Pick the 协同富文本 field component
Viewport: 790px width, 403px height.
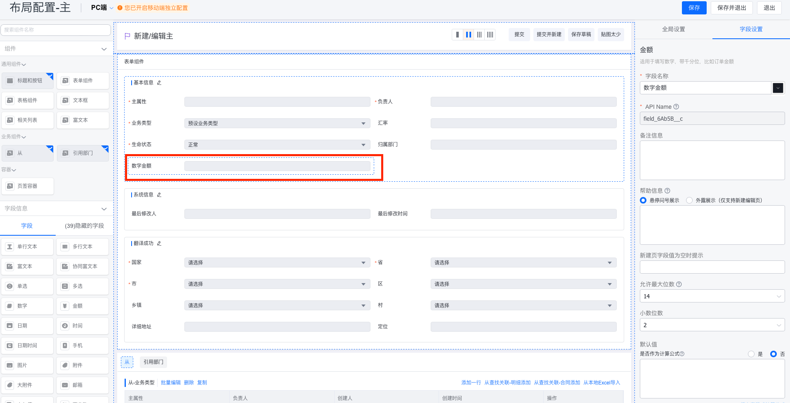coord(83,267)
